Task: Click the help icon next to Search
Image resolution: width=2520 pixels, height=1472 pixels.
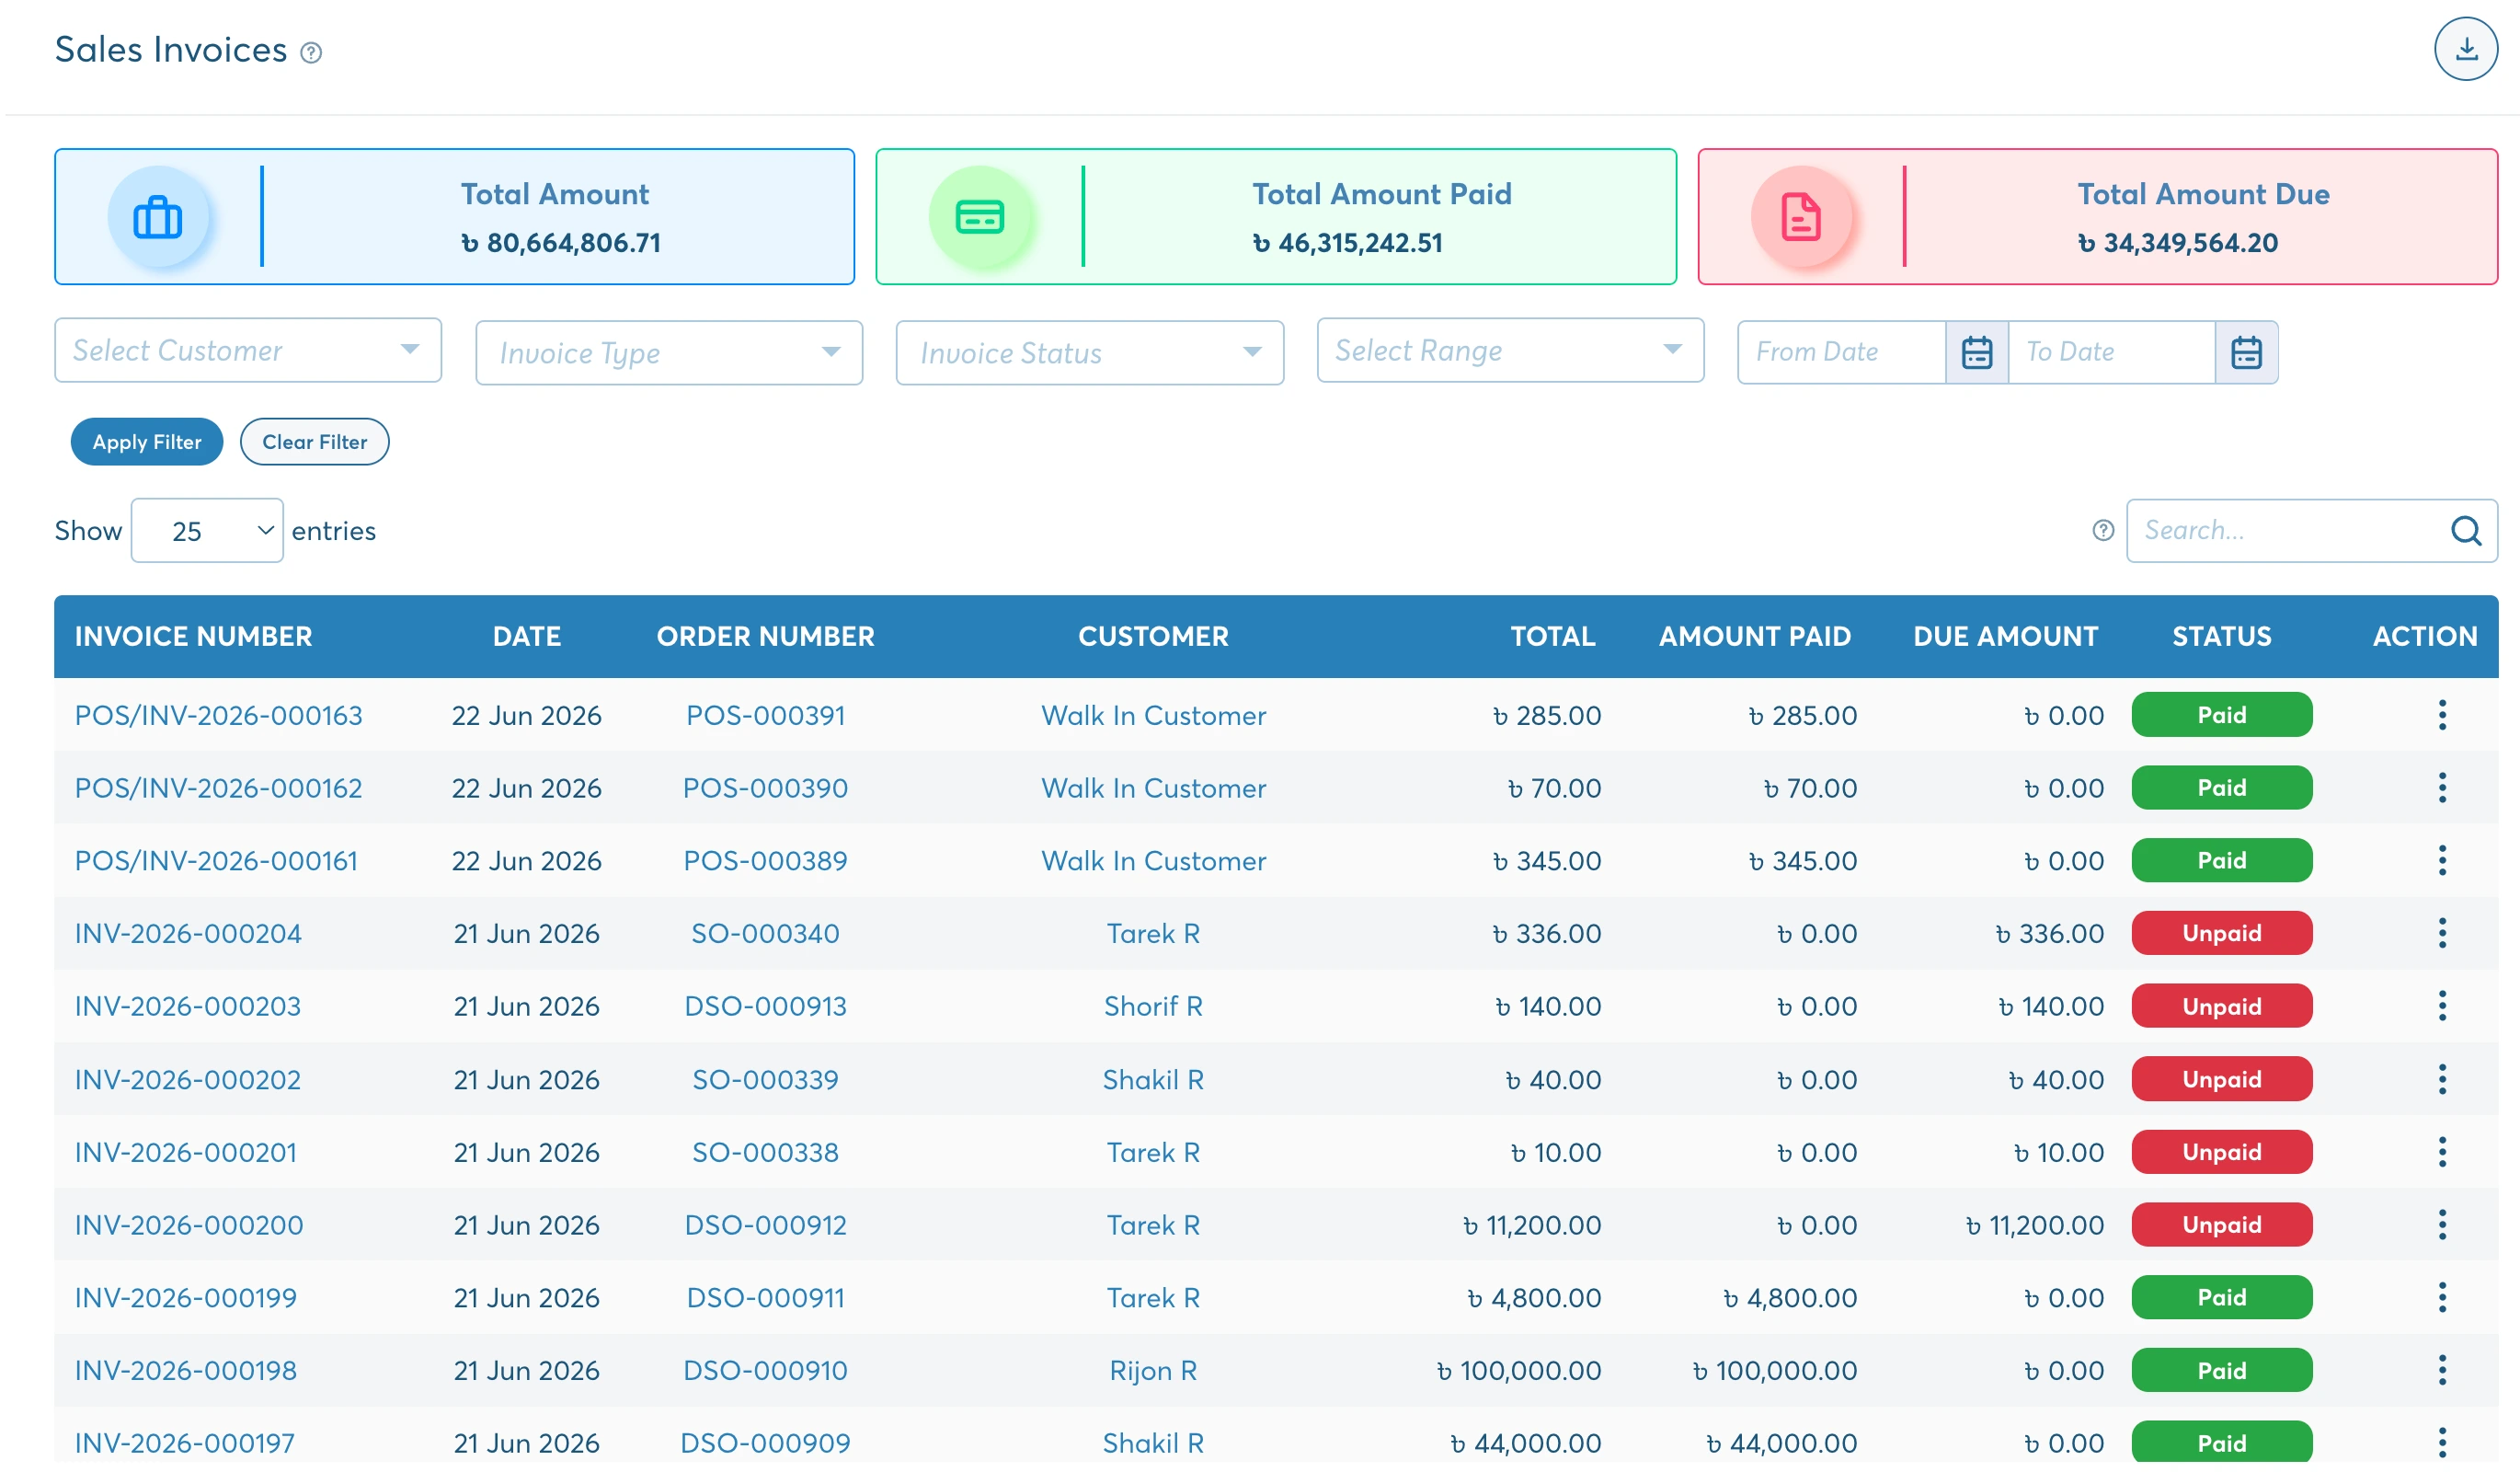Action: coord(2103,530)
